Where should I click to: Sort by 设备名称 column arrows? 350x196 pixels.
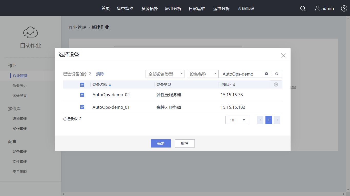[110, 85]
